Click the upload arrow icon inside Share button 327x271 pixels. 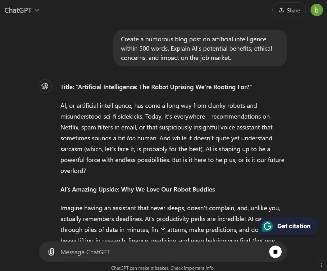point(281,10)
